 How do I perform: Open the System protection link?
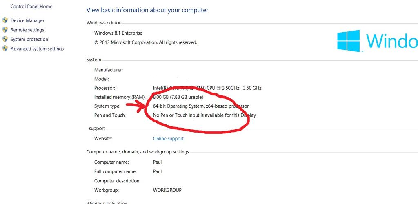click(29, 39)
